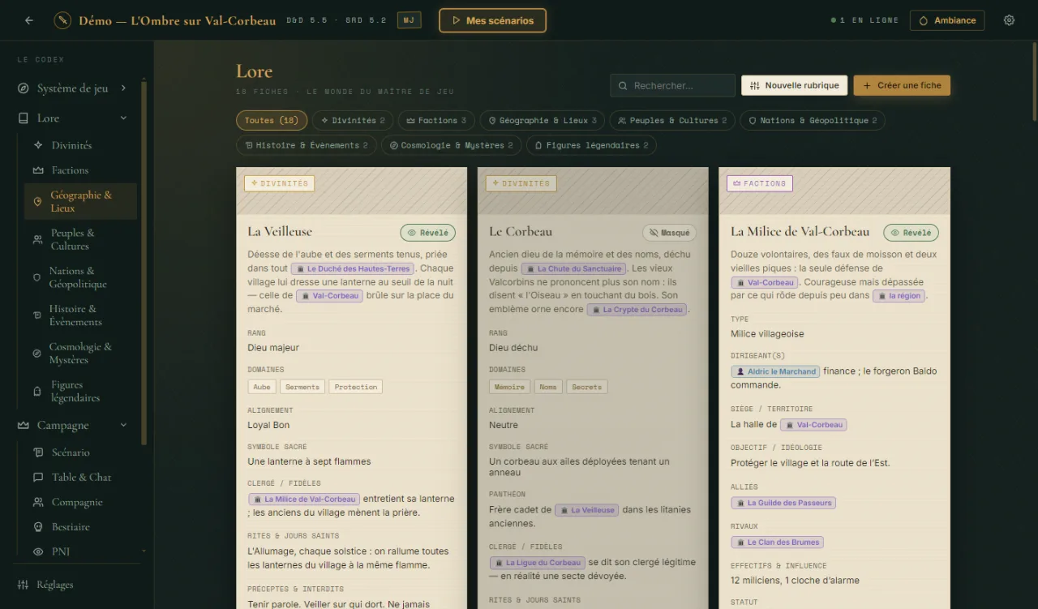Click the Rechercher search field
The width and height of the screenshot is (1038, 609).
click(673, 85)
